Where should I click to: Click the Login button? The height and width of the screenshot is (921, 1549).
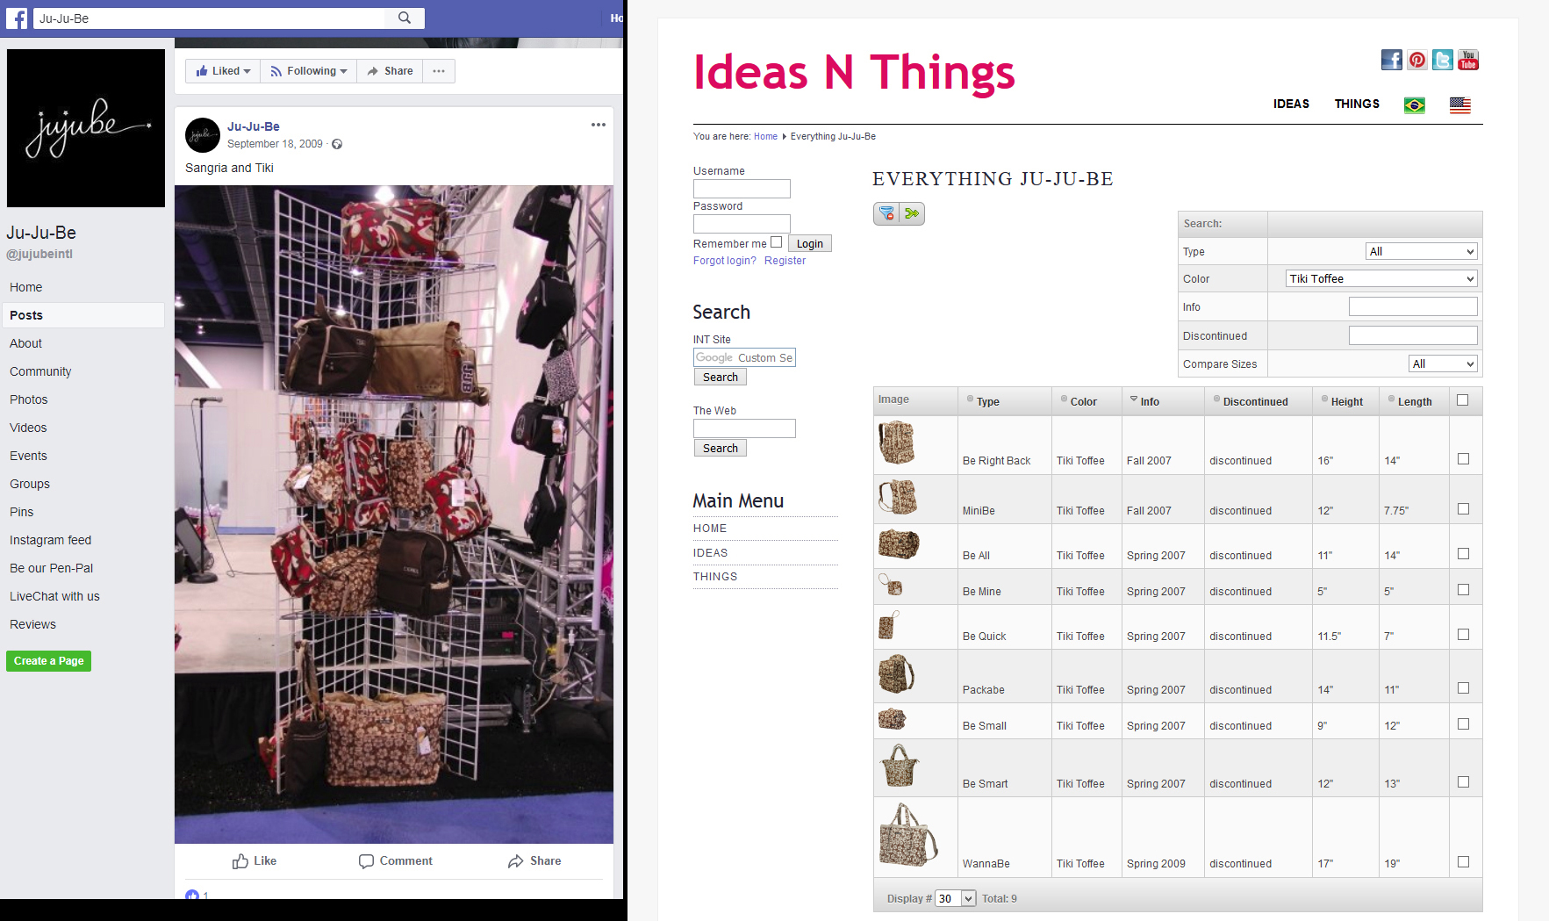809,243
